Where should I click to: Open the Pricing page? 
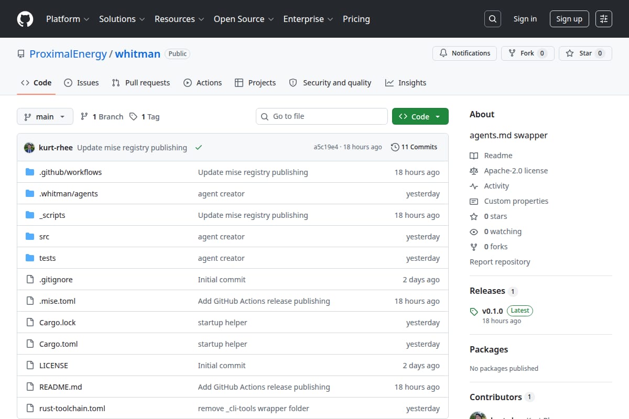pos(356,19)
